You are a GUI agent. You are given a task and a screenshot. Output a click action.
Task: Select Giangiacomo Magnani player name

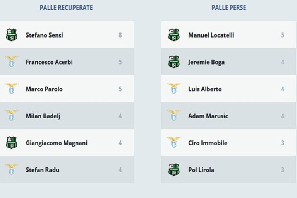click(x=57, y=143)
